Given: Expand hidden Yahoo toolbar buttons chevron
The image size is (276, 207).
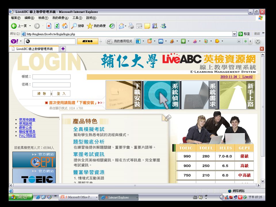Looking at the screenshot, I should pos(239,41).
